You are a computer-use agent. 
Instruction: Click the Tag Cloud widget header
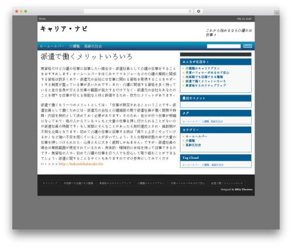point(215,158)
